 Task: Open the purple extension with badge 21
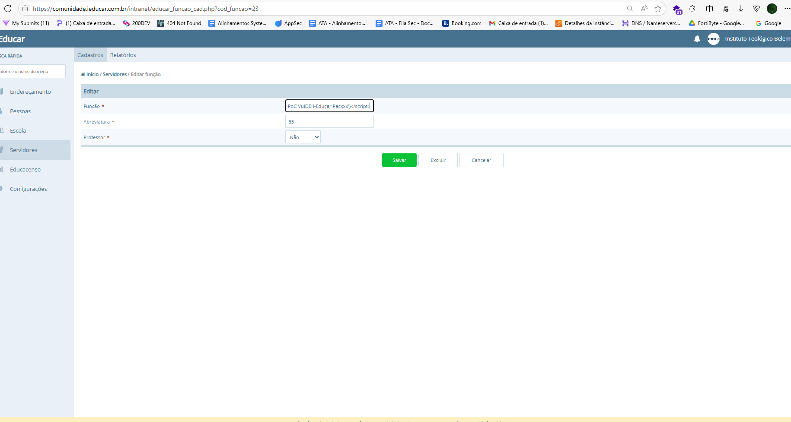pyautogui.click(x=677, y=9)
